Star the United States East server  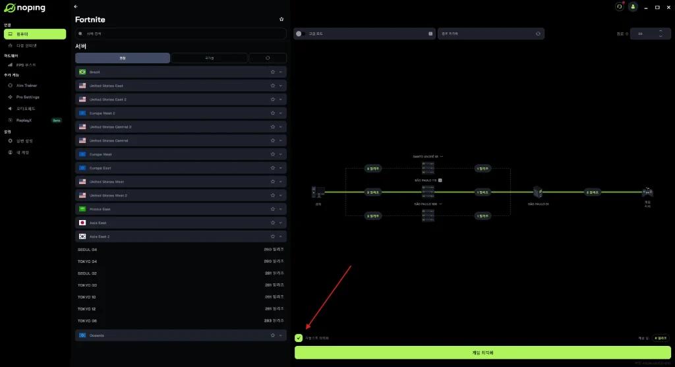(x=272, y=86)
